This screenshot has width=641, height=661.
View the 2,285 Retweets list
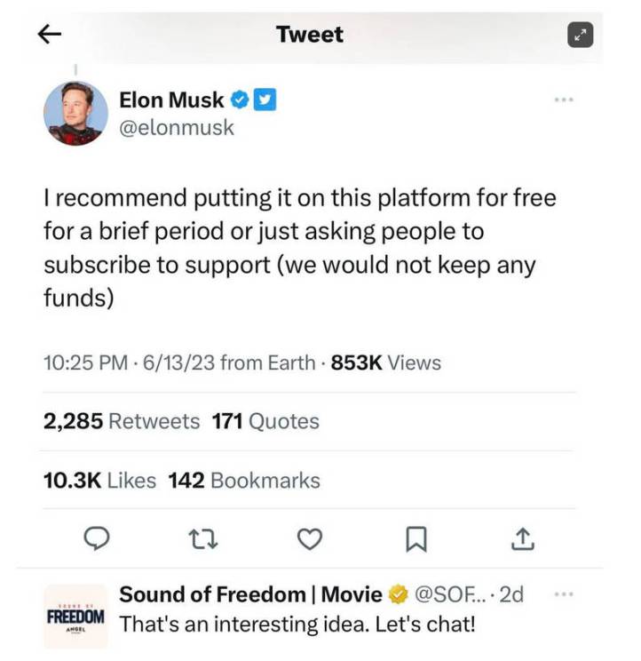coord(122,421)
